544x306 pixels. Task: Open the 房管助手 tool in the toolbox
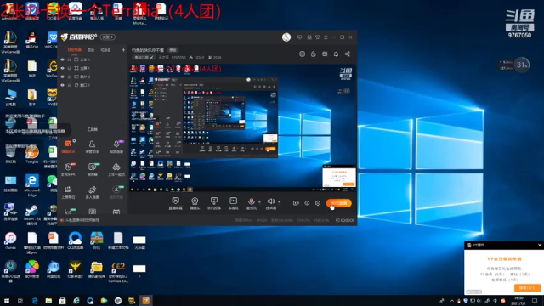click(92, 146)
